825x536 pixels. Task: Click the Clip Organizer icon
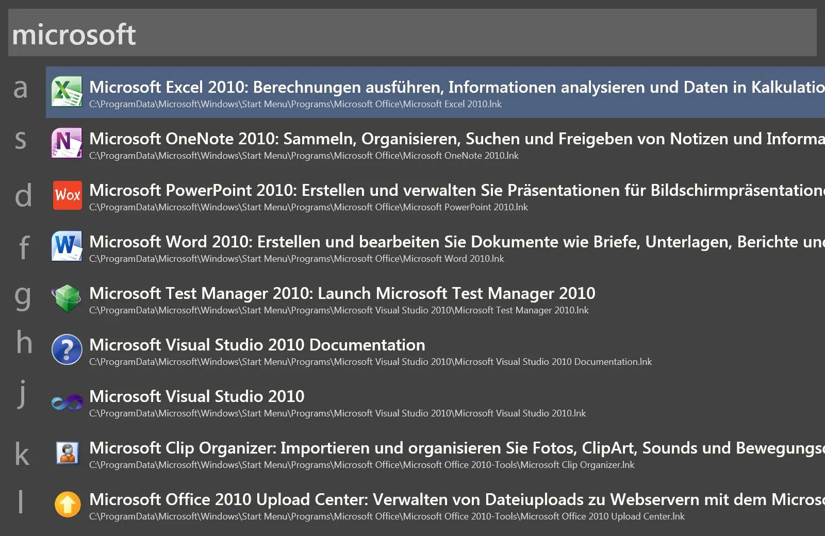point(67,453)
